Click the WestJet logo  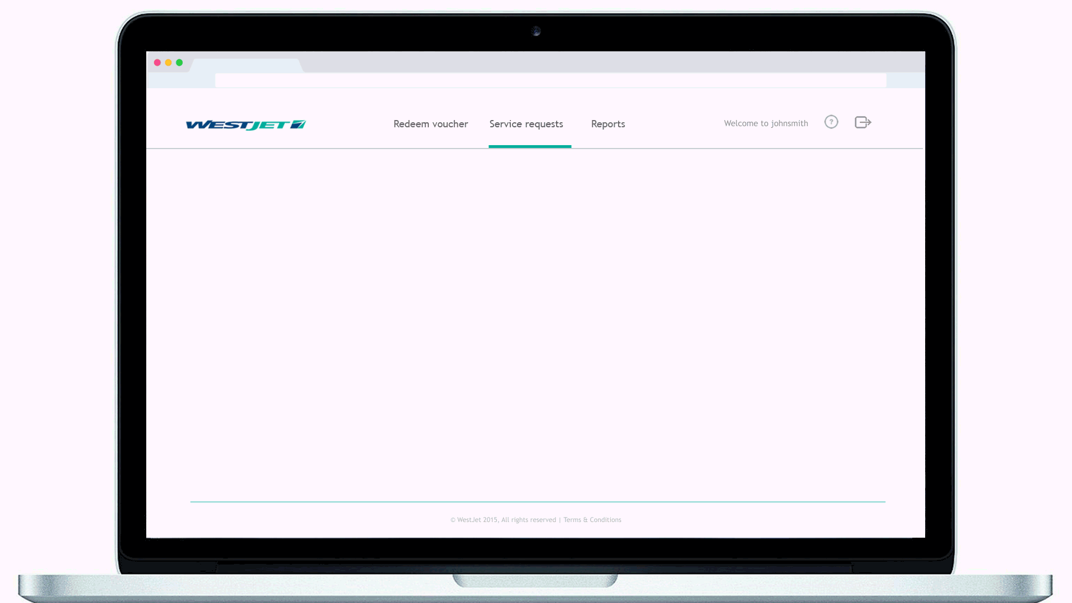246,125
